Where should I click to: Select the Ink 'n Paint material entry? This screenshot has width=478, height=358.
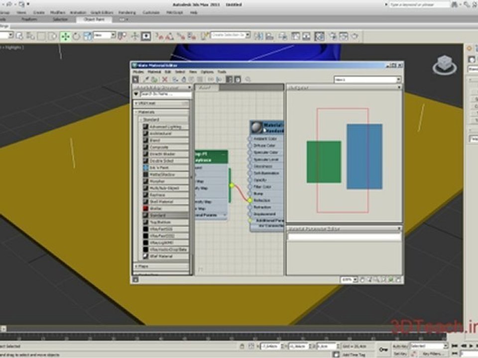pos(165,168)
